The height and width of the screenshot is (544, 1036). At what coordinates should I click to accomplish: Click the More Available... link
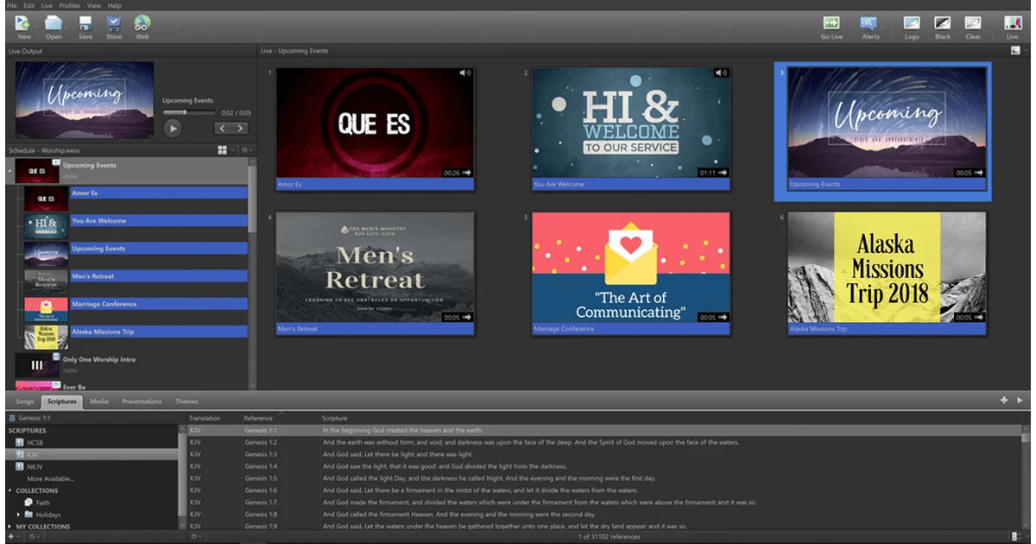pyautogui.click(x=50, y=478)
